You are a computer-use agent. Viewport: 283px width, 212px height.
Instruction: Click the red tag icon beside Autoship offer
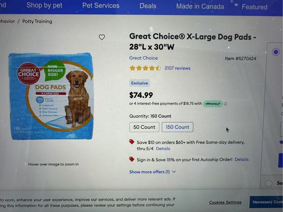coord(132,159)
